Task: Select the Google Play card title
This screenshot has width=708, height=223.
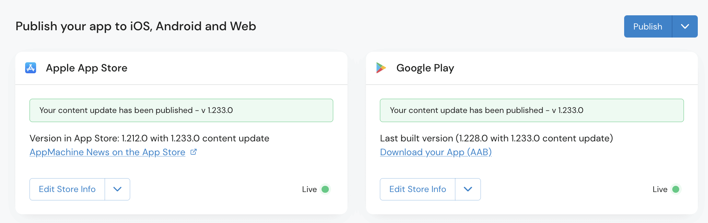Action: coord(425,68)
